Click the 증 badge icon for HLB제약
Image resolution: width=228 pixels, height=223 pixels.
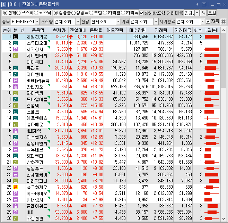(x=16, y=131)
